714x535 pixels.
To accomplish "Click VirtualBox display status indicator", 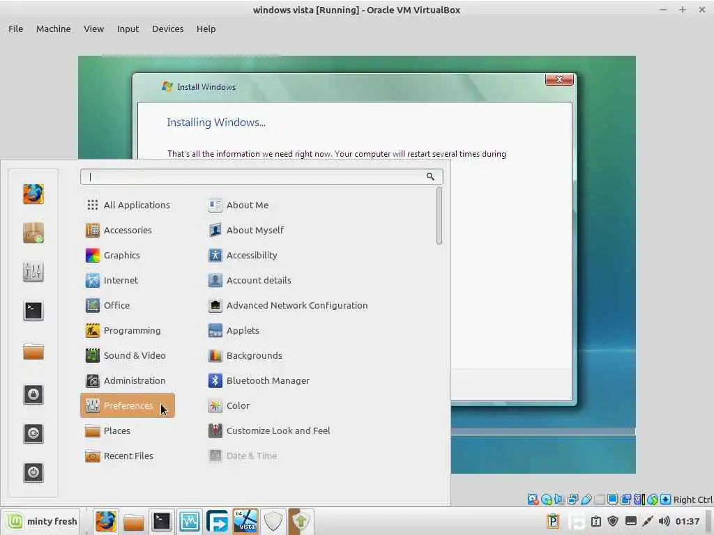I will point(612,499).
